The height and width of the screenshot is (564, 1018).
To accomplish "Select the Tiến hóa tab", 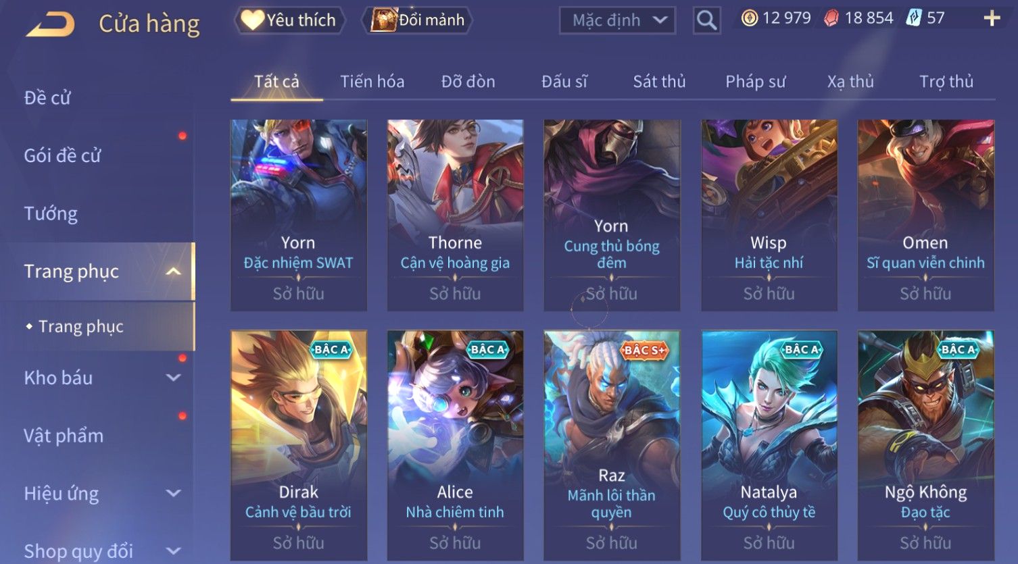I will point(372,82).
